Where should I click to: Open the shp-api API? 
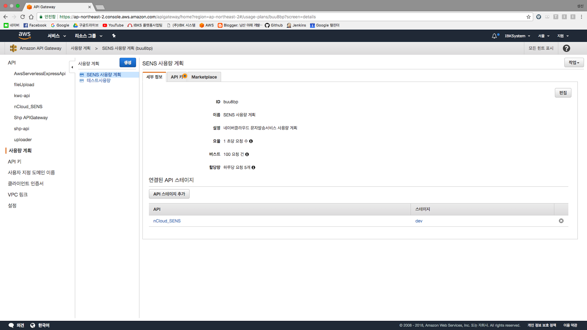click(21, 129)
